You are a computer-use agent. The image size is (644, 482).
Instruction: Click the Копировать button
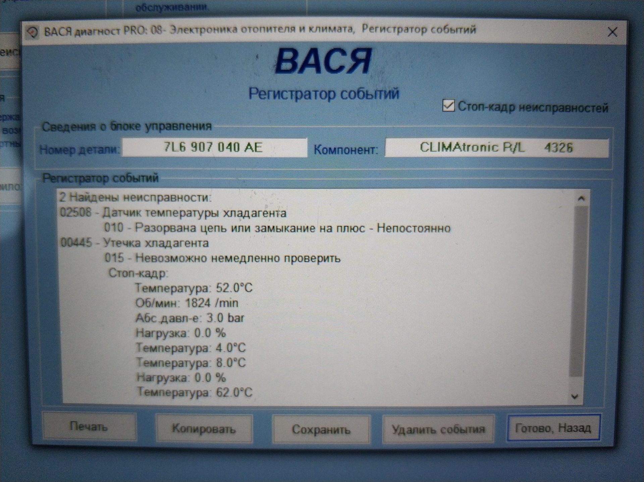coord(204,428)
